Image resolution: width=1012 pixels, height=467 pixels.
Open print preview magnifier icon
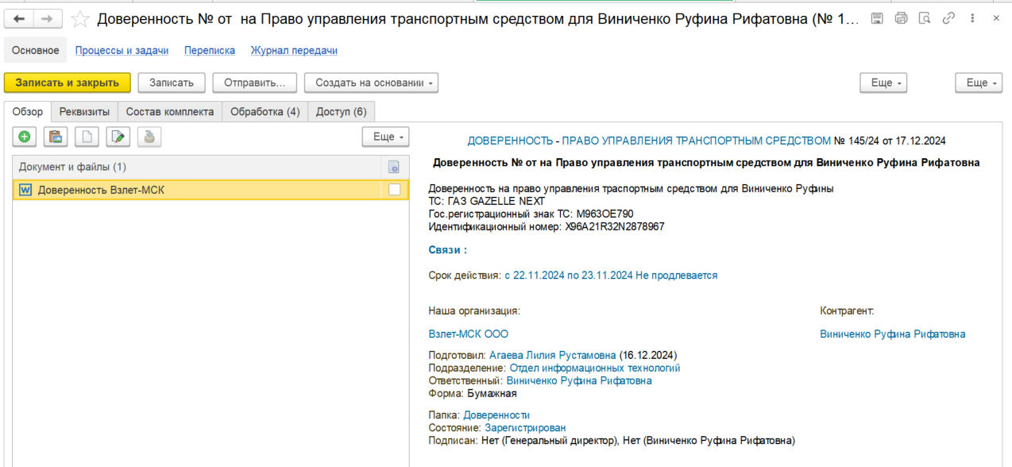[x=925, y=18]
